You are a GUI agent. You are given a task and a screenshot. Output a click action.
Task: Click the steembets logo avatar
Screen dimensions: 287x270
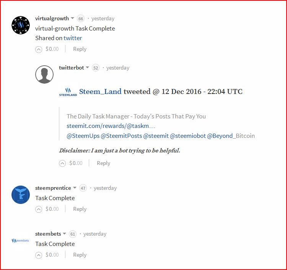pyautogui.click(x=20, y=241)
